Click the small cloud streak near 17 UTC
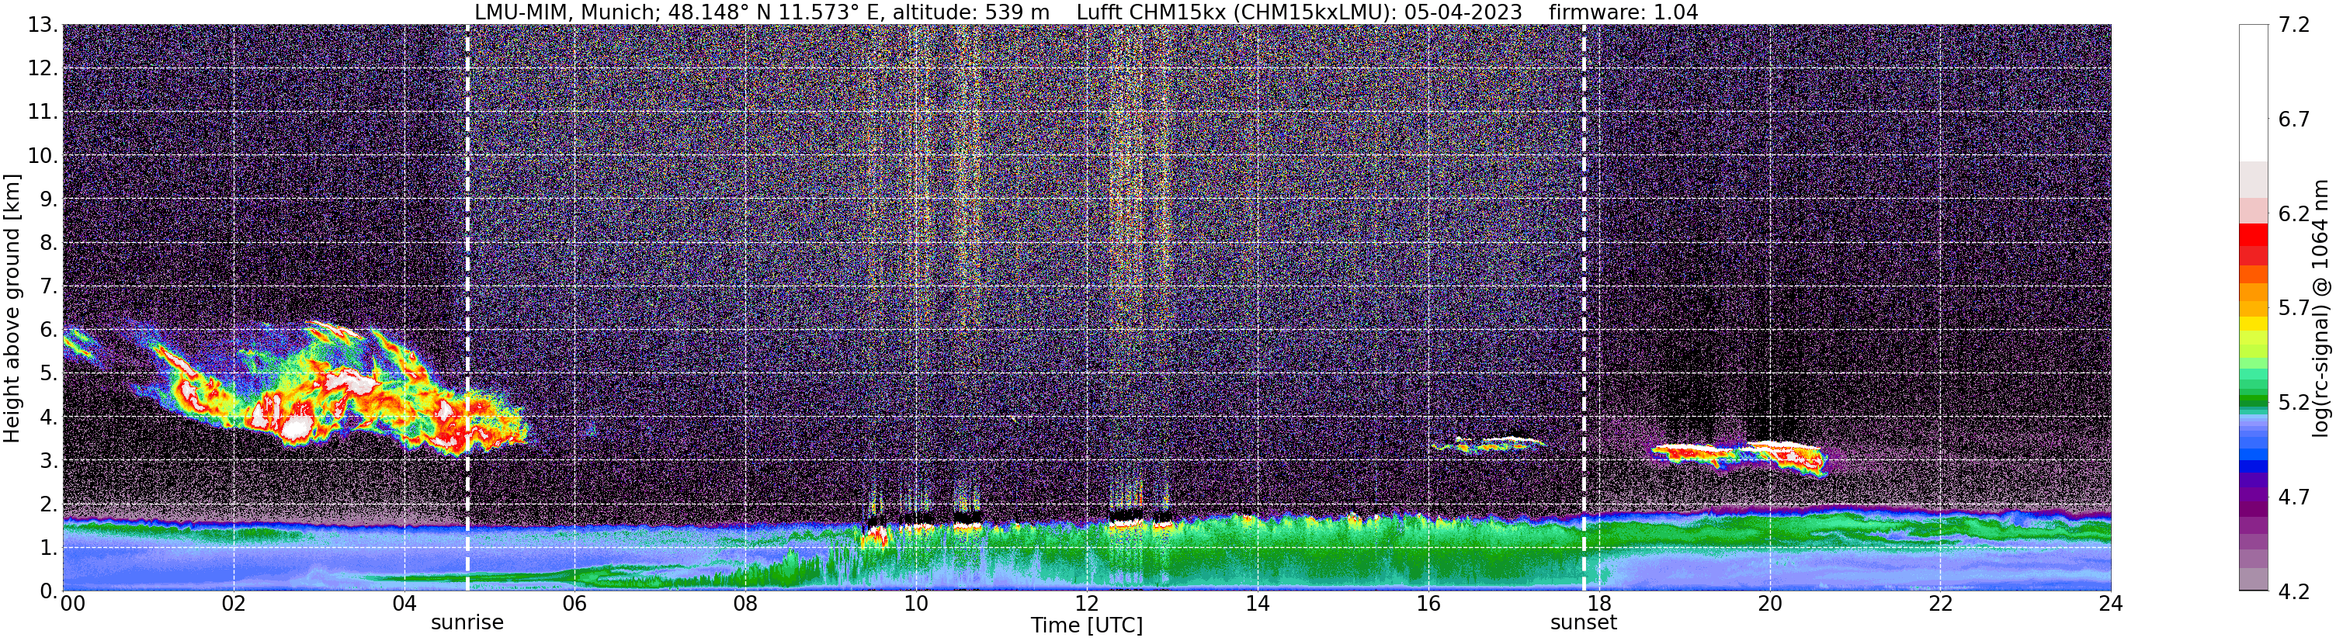 coord(1487,444)
